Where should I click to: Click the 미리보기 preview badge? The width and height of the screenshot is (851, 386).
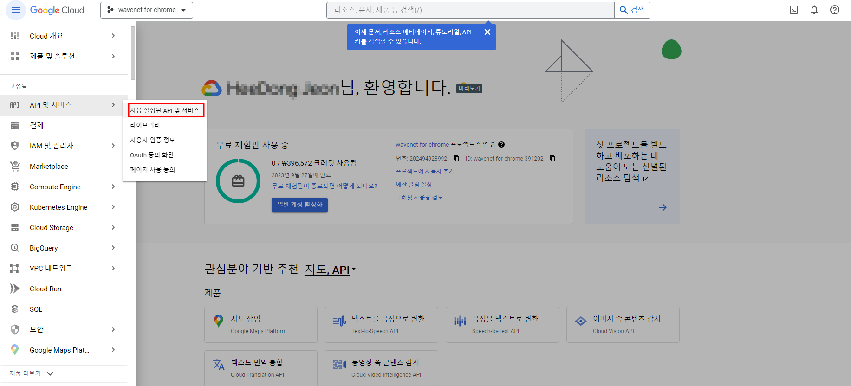pyautogui.click(x=469, y=88)
